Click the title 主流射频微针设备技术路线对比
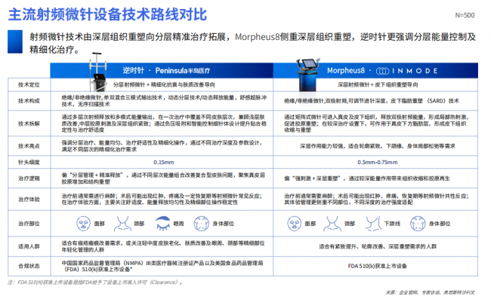The image size is (491, 296). [x=107, y=14]
